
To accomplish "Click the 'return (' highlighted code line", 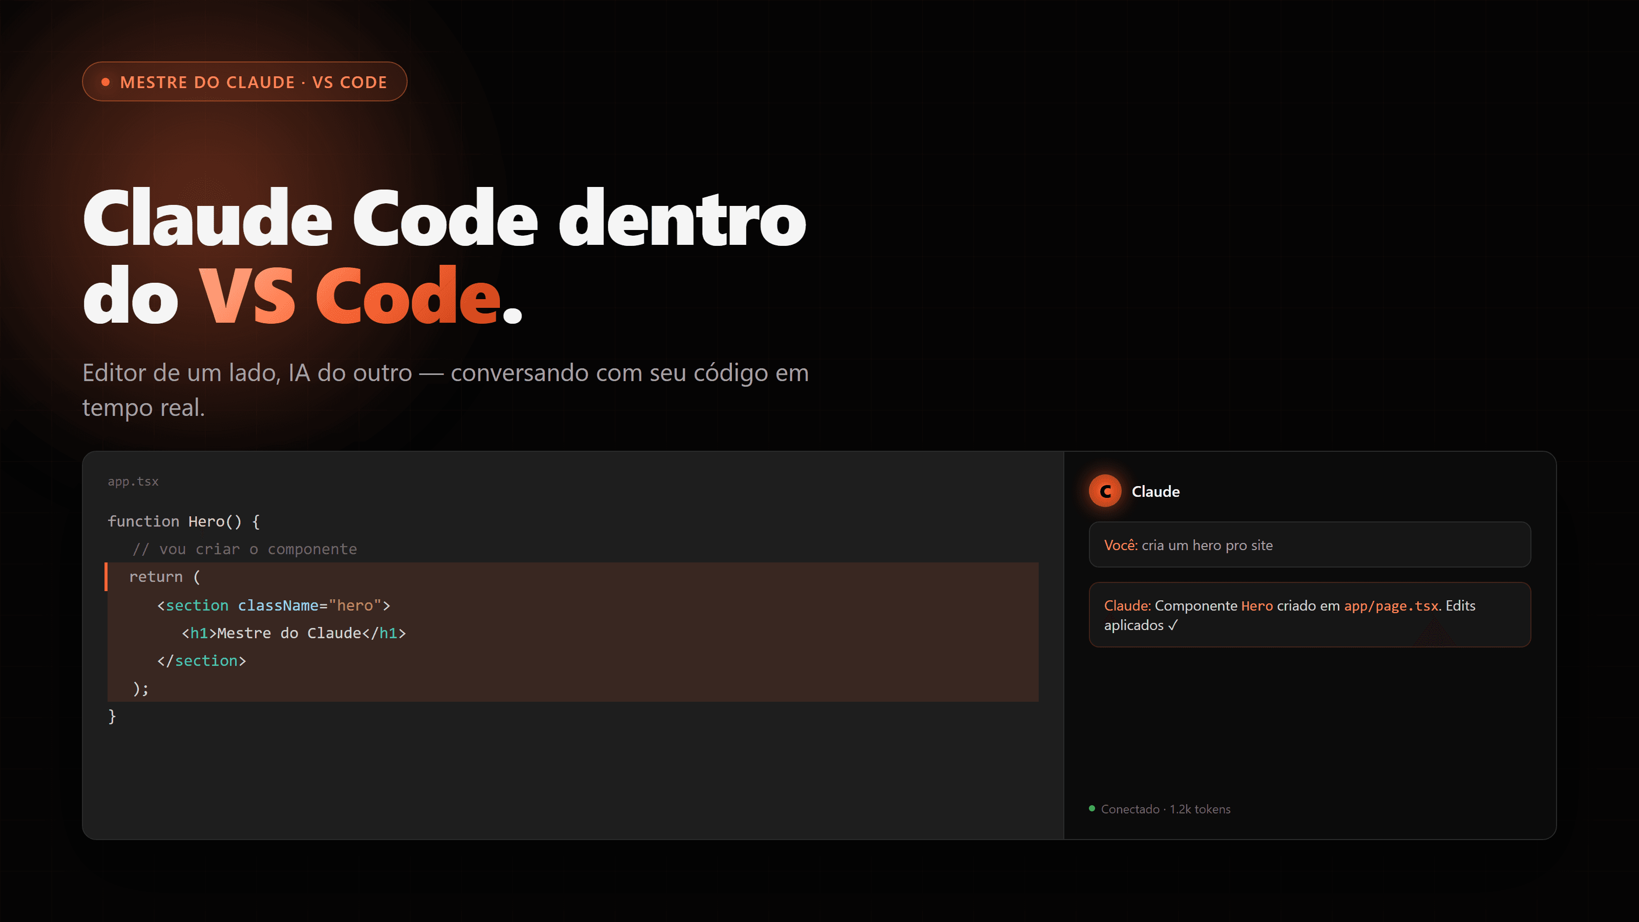I will pos(573,576).
